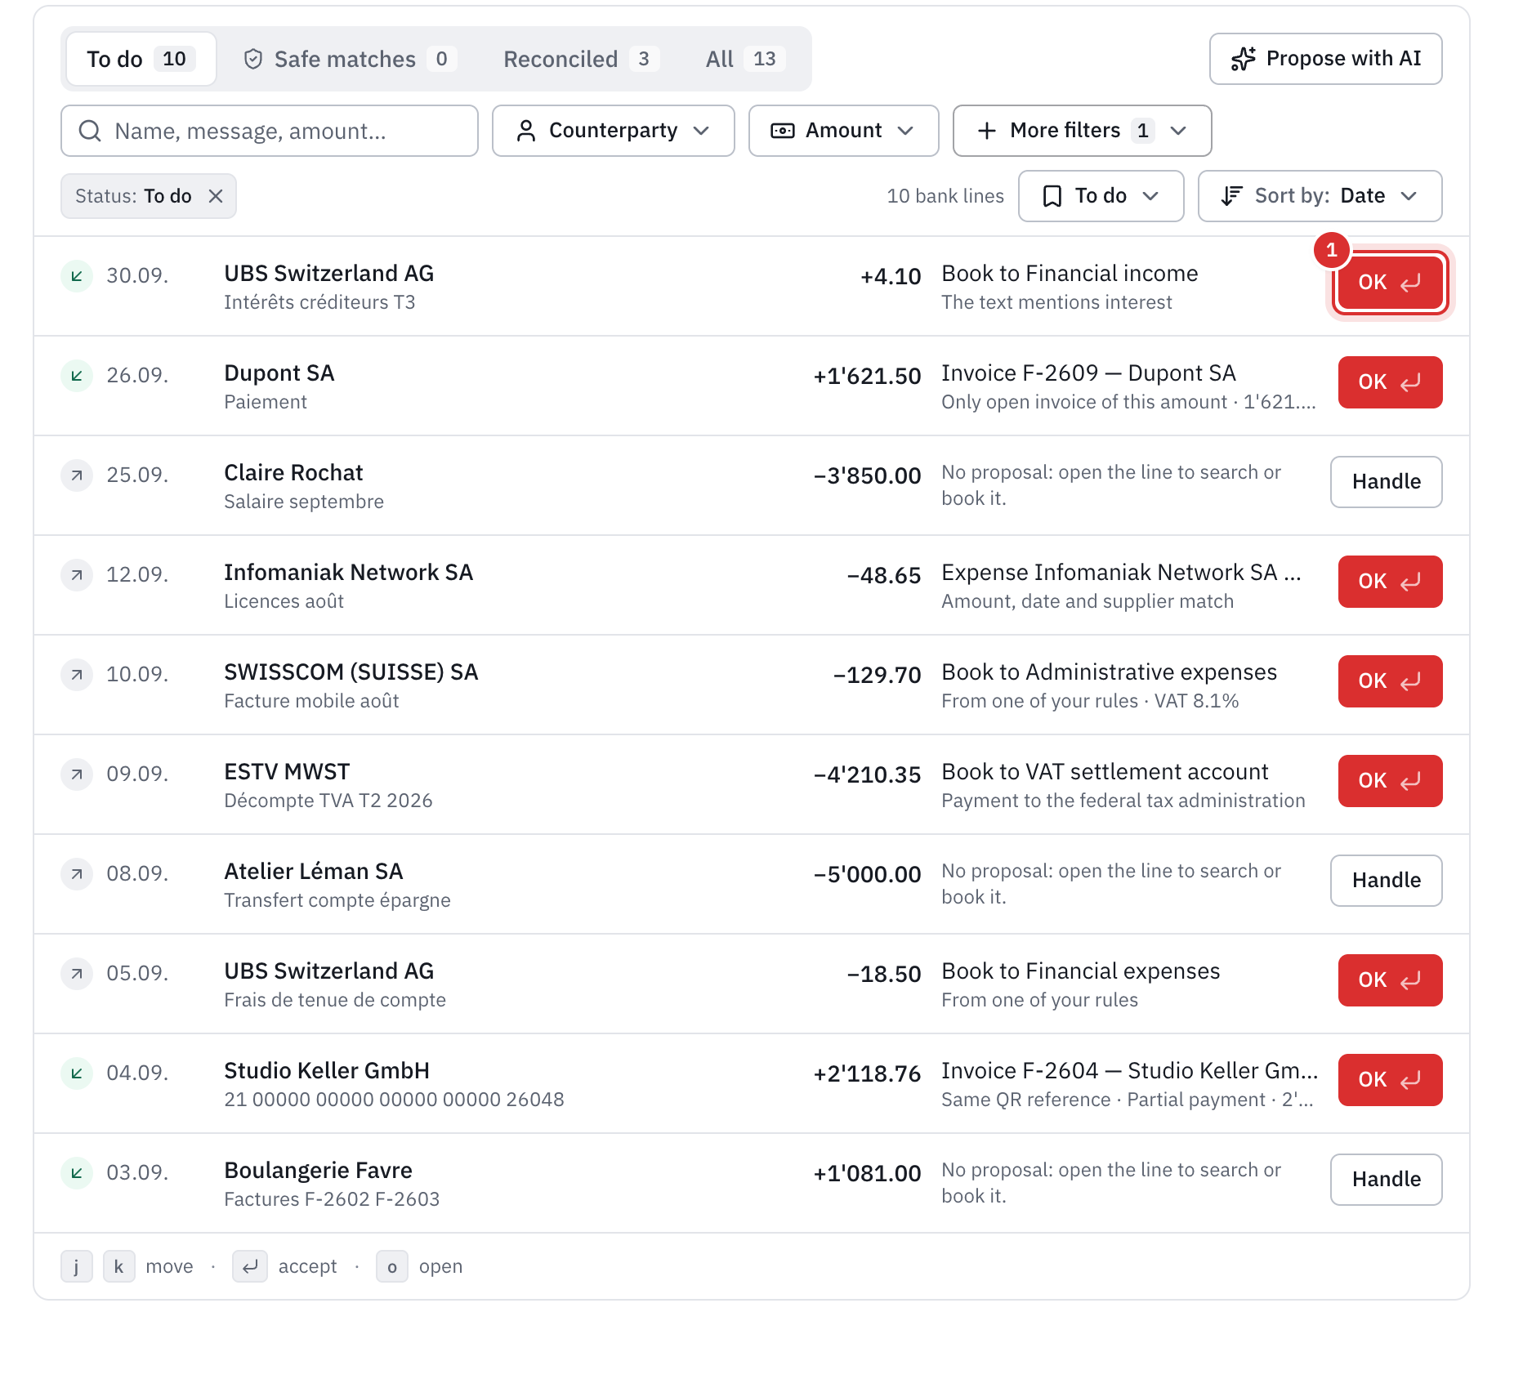Viewport: 1523px width, 1379px height.
Task: Click the incoming arrow icon on Boulangerie Favre row
Action: point(77,1173)
